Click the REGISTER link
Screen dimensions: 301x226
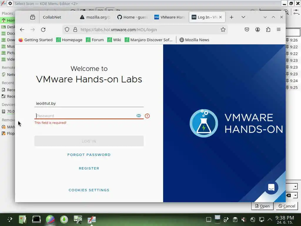click(x=89, y=168)
